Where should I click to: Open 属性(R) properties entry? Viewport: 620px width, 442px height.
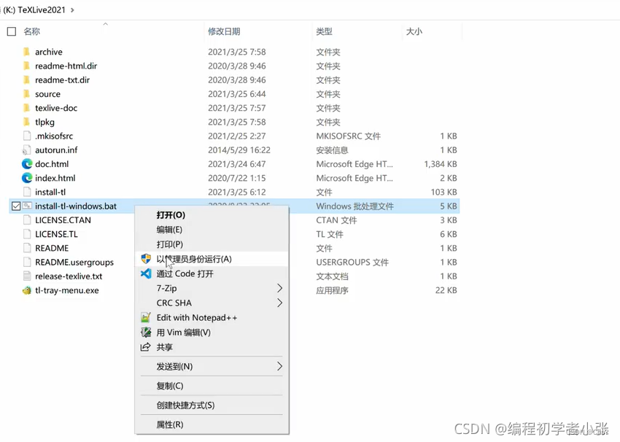(212, 424)
